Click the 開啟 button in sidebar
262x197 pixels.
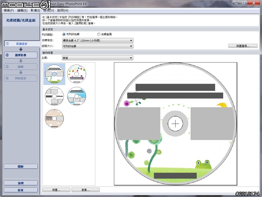pyautogui.click(x=21, y=166)
